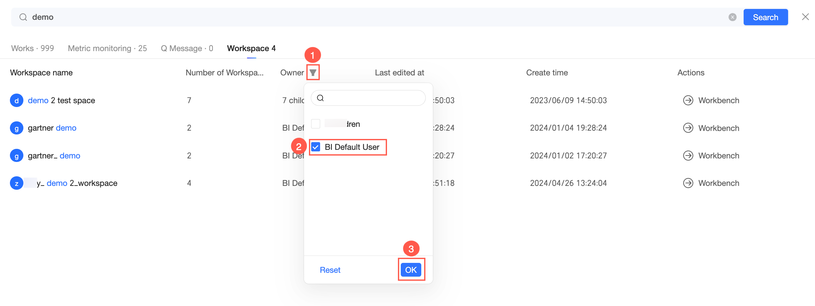Close the search panel with the X
Image resolution: width=815 pixels, height=306 pixels.
point(805,17)
